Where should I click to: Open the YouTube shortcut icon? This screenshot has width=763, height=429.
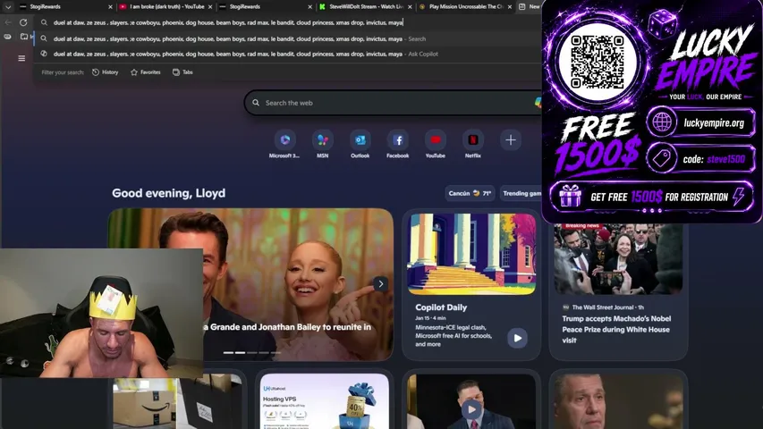click(436, 140)
